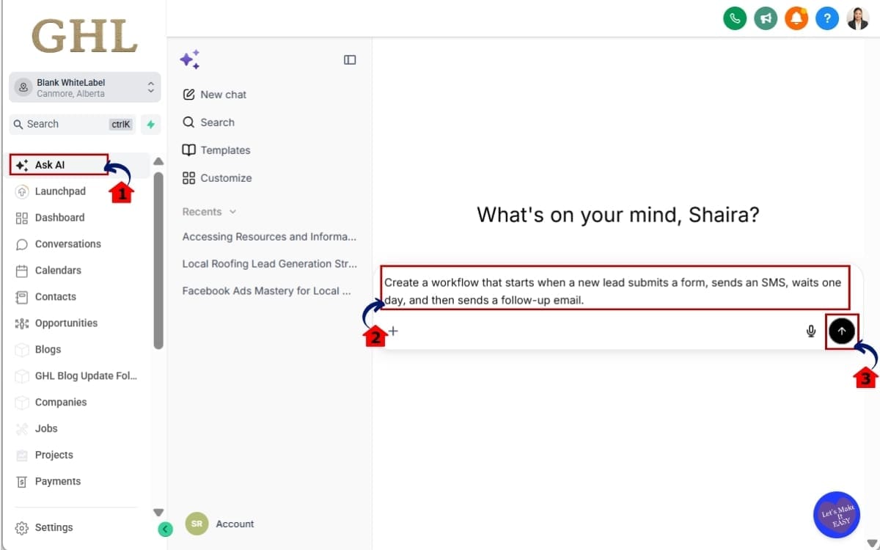This screenshot has width=880, height=550.
Task: Click the Settings gear icon
Action: click(x=21, y=528)
